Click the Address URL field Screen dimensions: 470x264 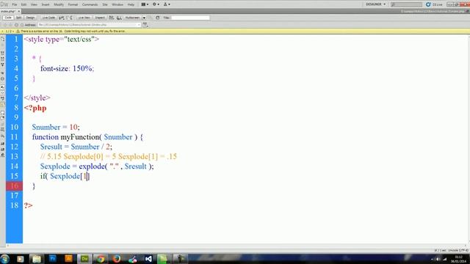pyautogui.click(x=89, y=25)
